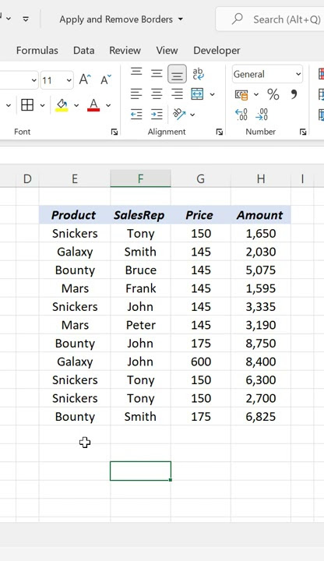Image resolution: width=324 pixels, height=561 pixels.
Task: Click the Increase Font Size icon
Action: (x=85, y=79)
